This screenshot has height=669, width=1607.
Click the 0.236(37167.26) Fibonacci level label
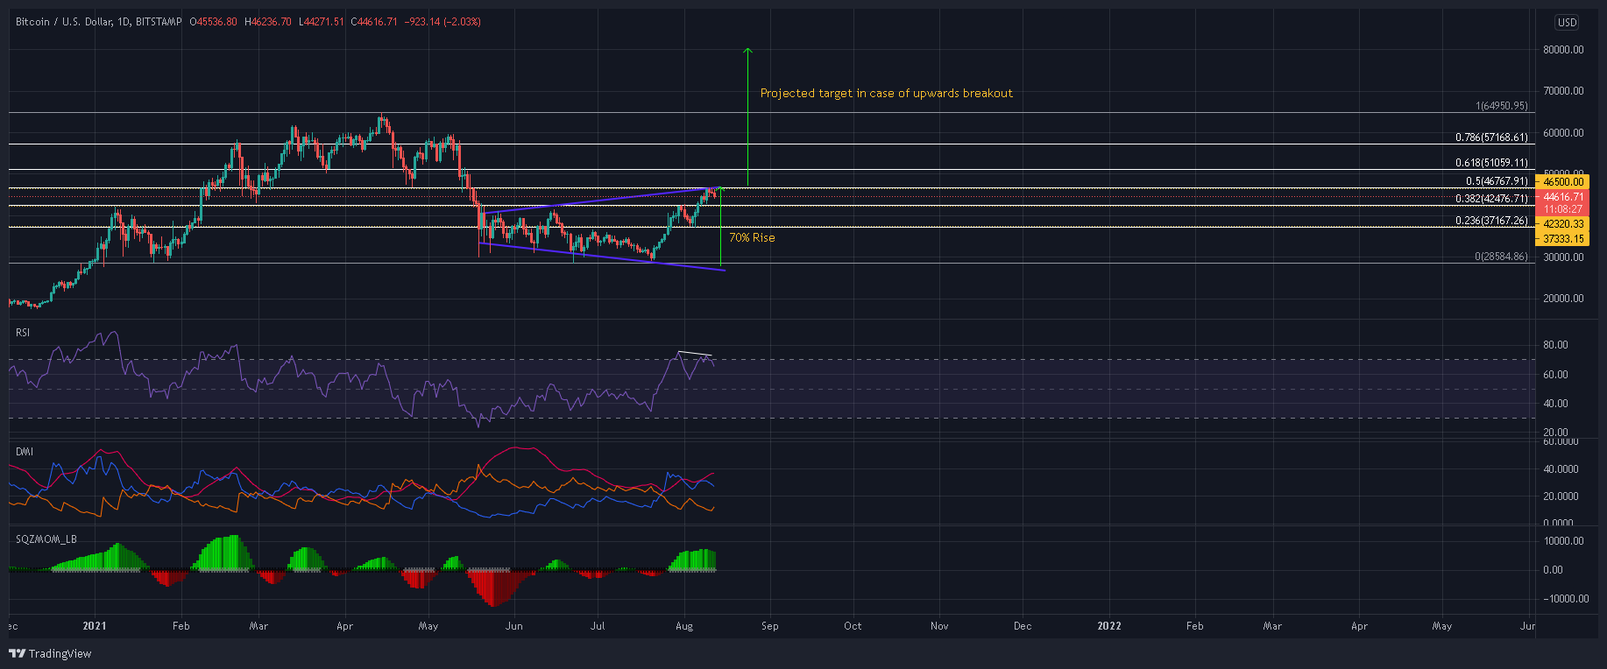point(1491,221)
